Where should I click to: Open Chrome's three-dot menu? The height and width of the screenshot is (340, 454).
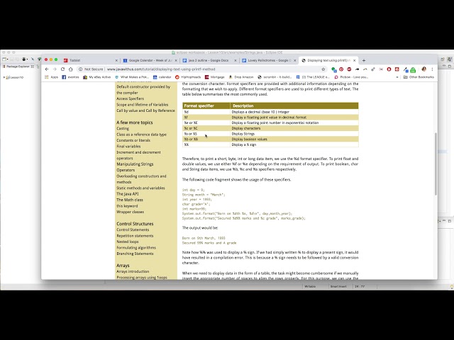[432, 69]
